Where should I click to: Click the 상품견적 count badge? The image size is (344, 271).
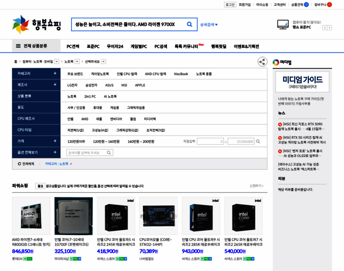[x=306, y=5]
